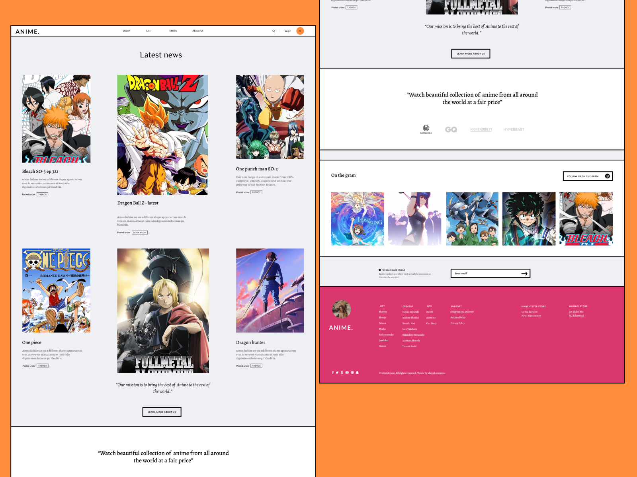
Task: Click the search magnifier icon in header
Action: pos(274,31)
